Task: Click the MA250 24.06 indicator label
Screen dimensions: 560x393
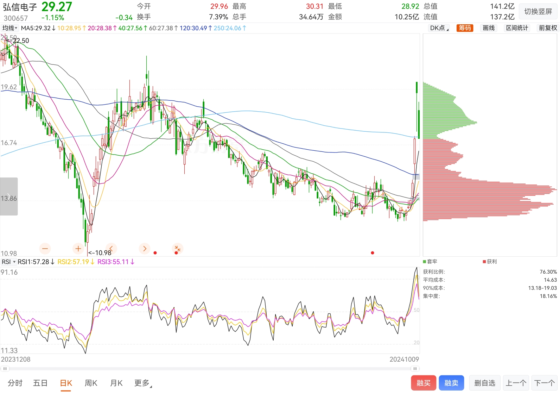Action: pos(230,28)
